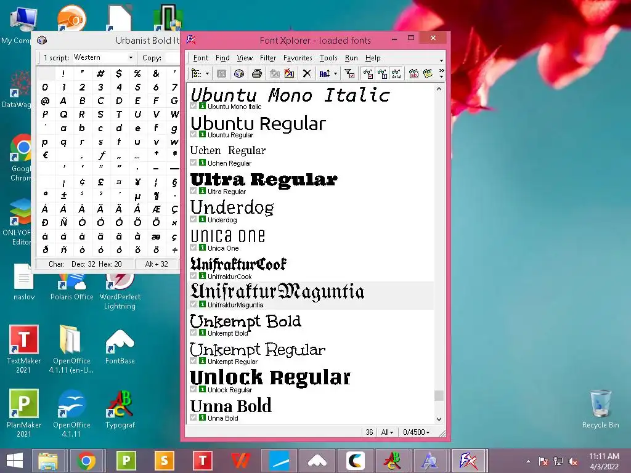Click the font list scrollbar thumb

point(439,395)
